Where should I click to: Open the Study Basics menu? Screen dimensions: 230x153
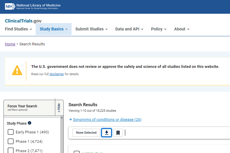(53, 29)
